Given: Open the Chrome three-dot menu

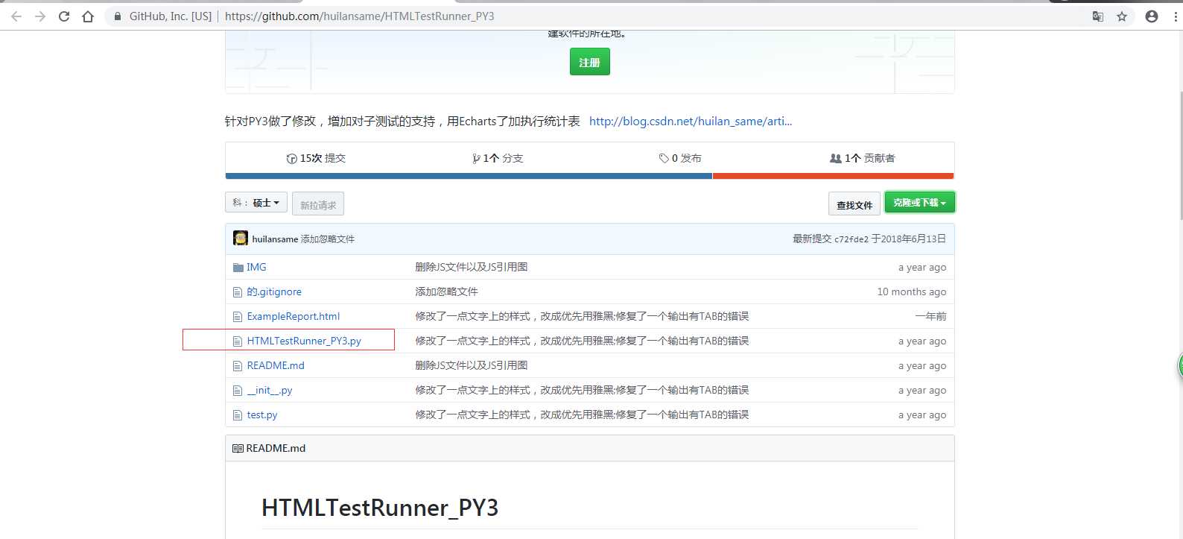Looking at the screenshot, I should pyautogui.click(x=1176, y=16).
